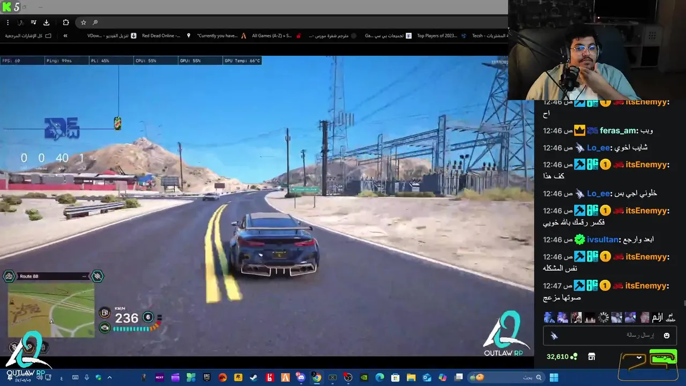The height and width of the screenshot is (386, 686).
Task: Click the verified badge next to ivsultan
Action: click(579, 240)
